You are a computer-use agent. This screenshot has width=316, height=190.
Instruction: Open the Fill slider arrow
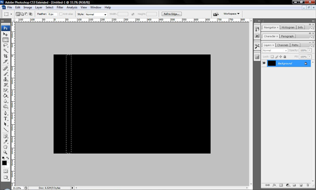[310, 57]
